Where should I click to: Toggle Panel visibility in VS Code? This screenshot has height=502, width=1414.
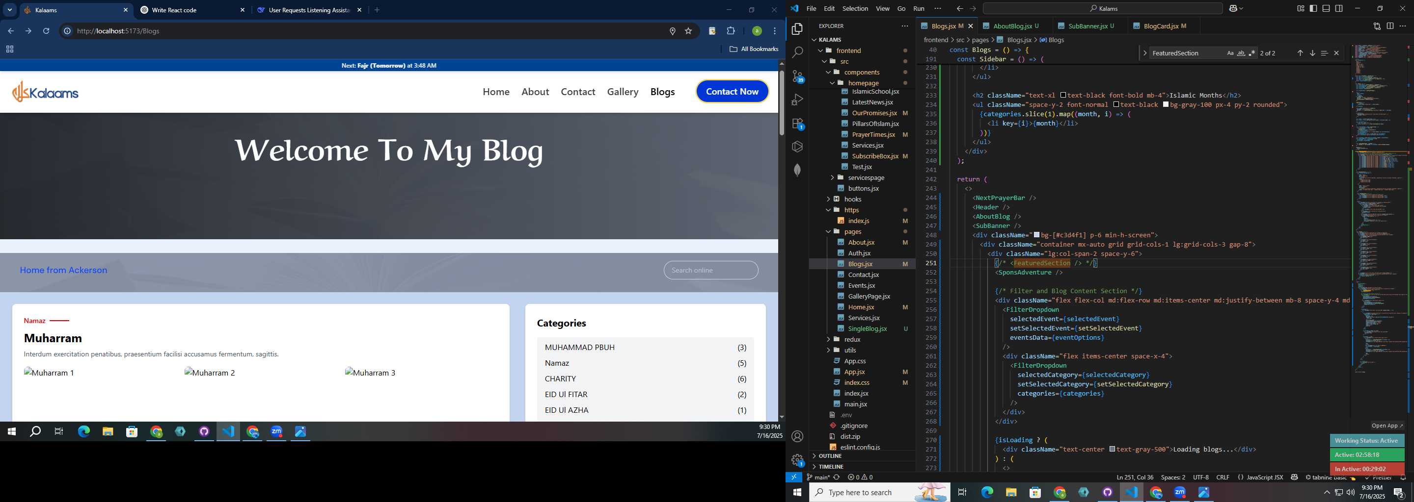point(1326,8)
